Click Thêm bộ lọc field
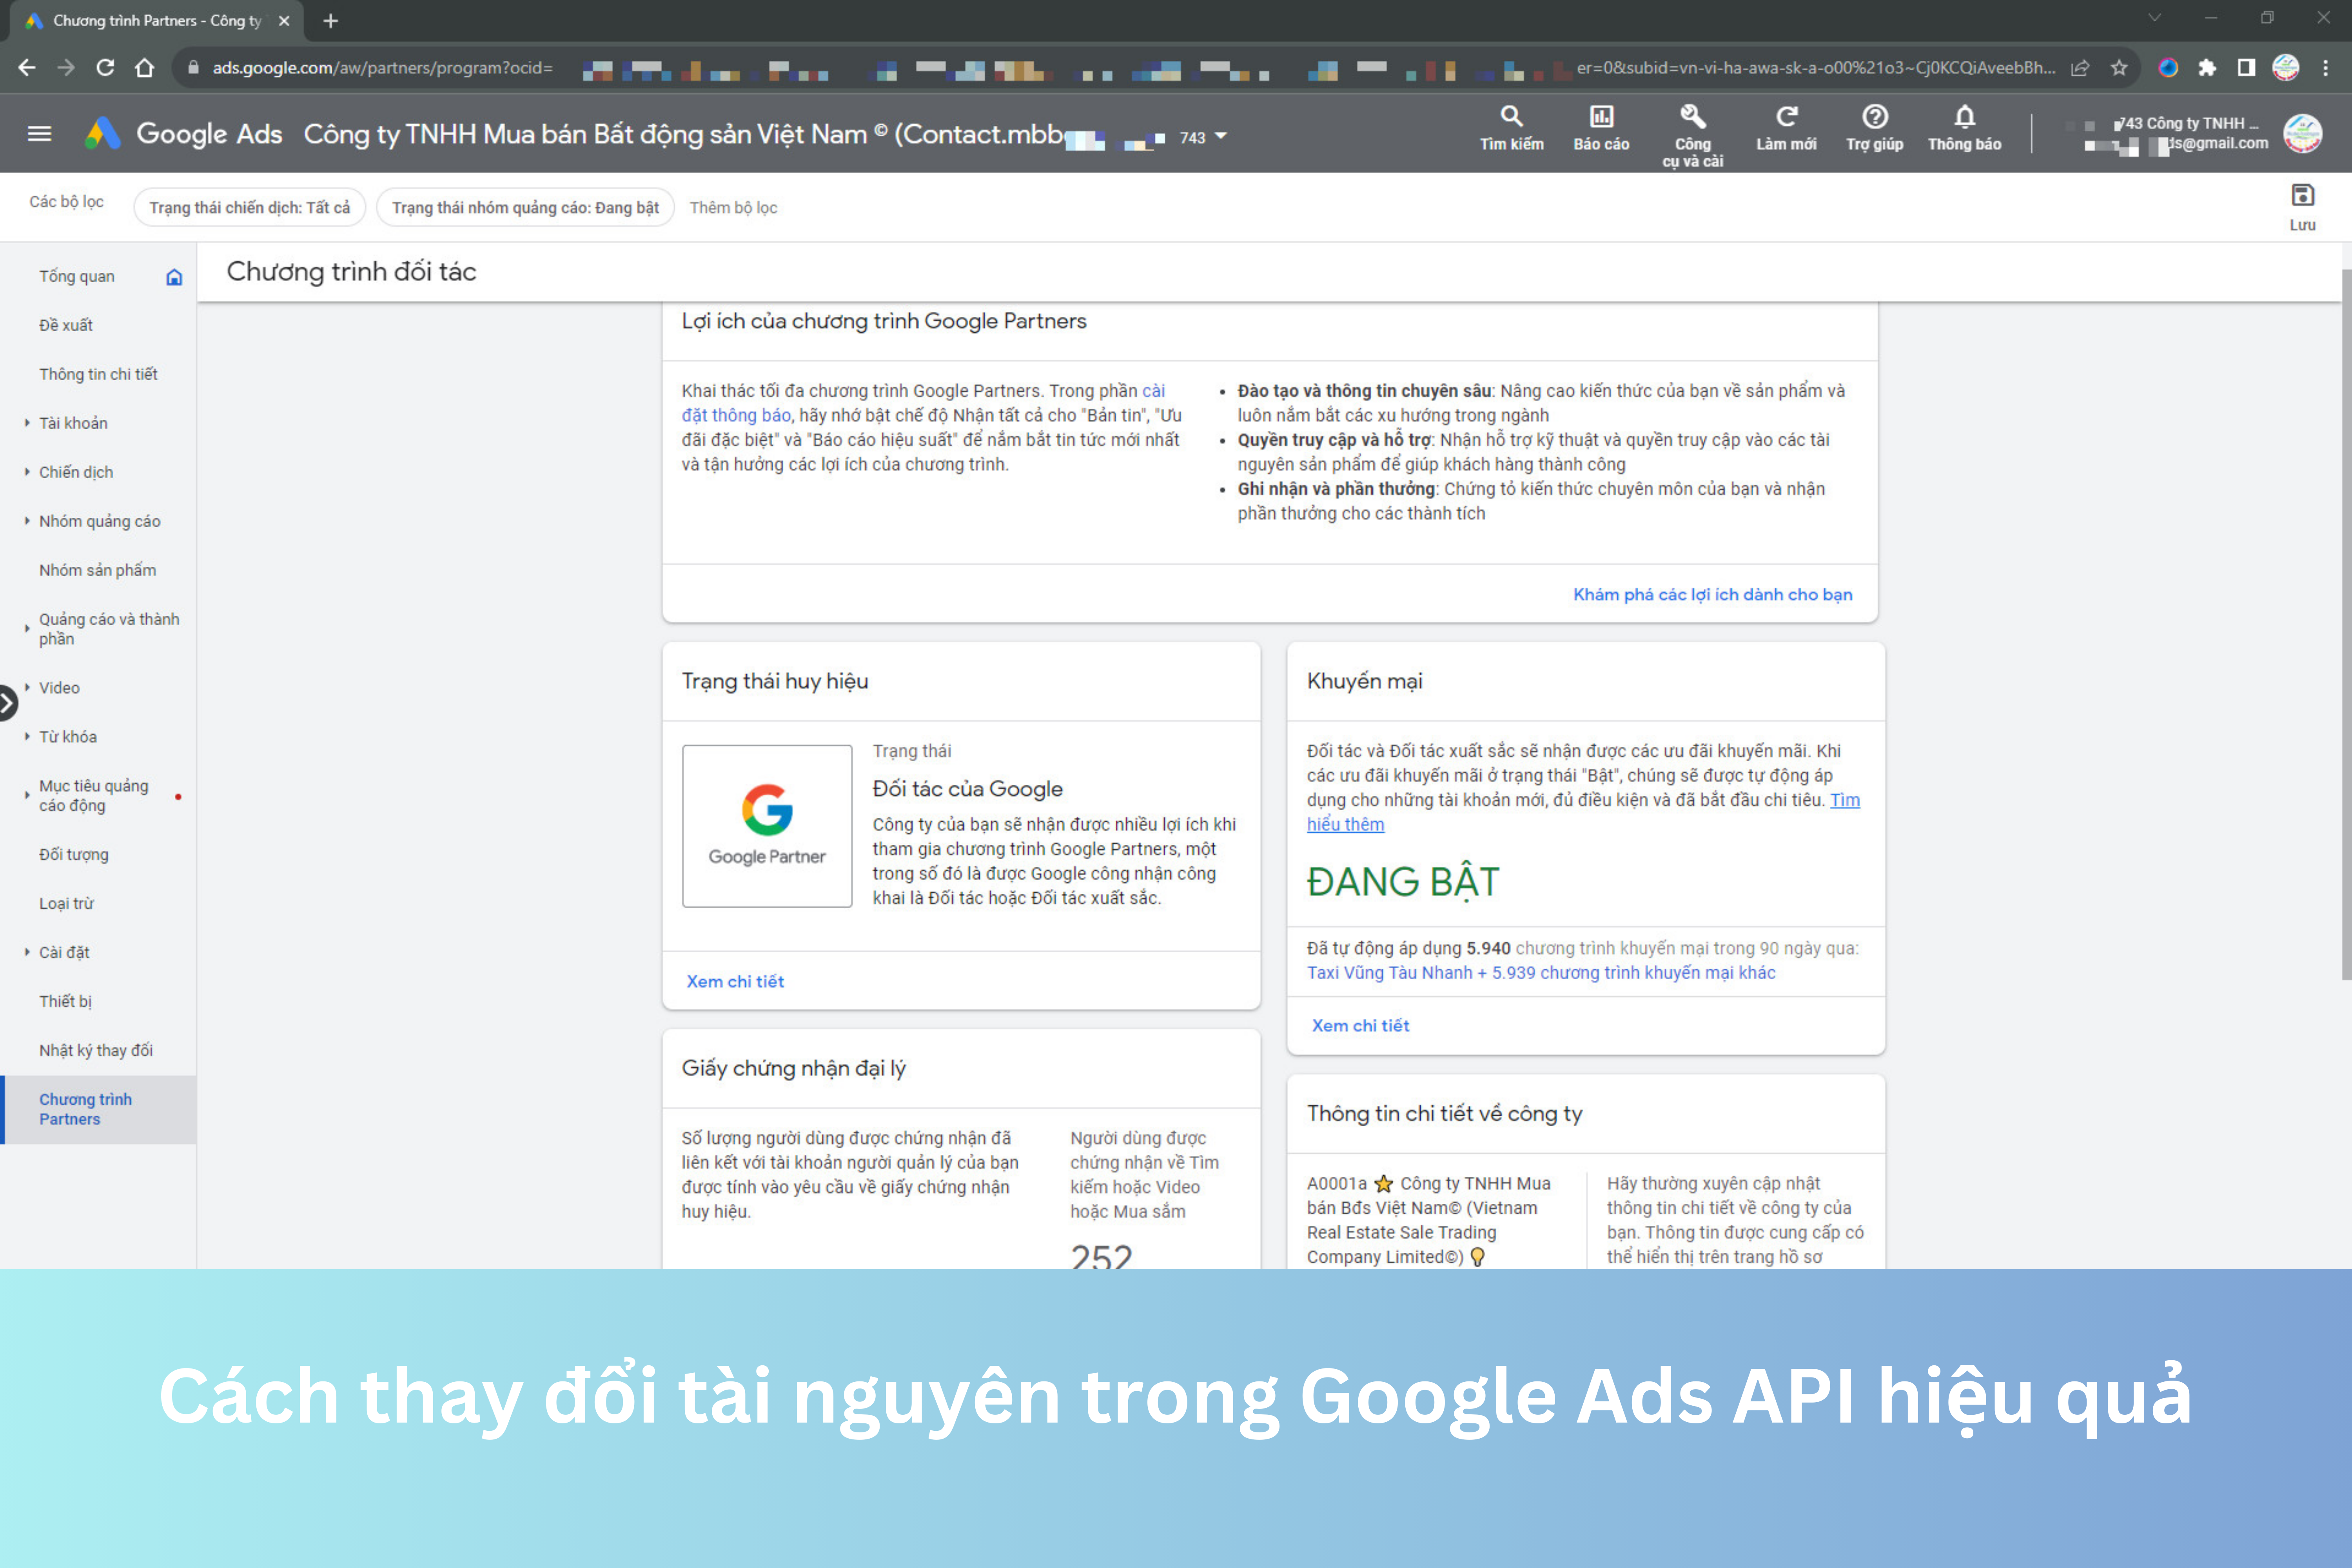 [x=733, y=208]
